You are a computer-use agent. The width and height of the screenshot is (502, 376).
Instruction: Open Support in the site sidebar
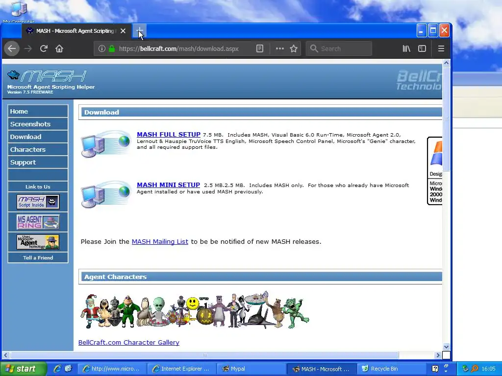click(38, 162)
